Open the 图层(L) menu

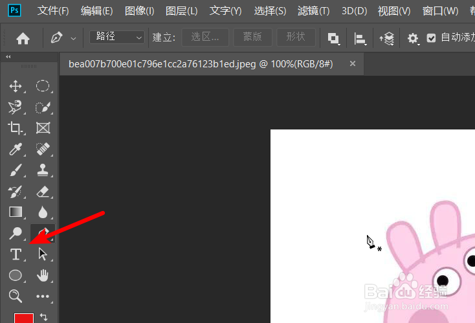[181, 11]
